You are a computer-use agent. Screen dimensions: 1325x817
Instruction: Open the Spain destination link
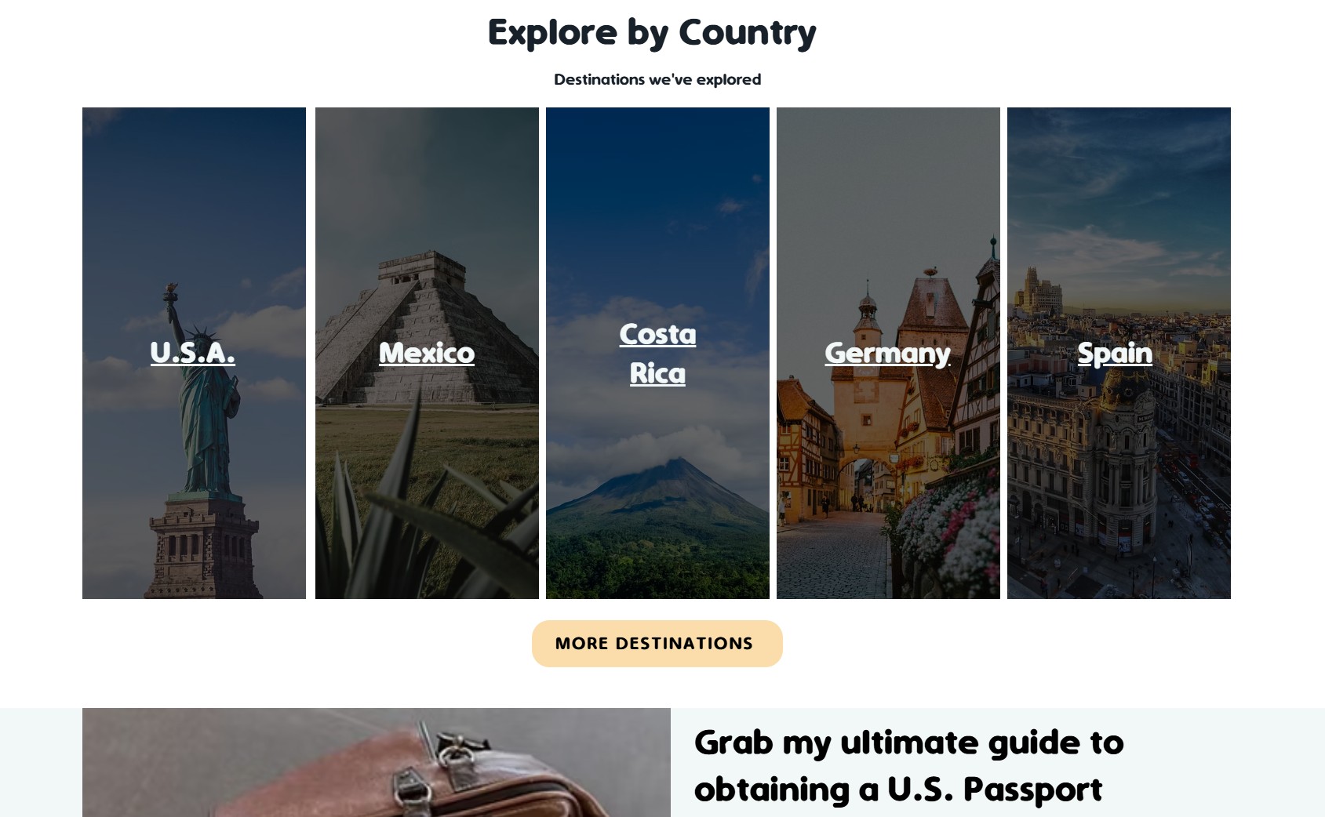[1115, 354]
